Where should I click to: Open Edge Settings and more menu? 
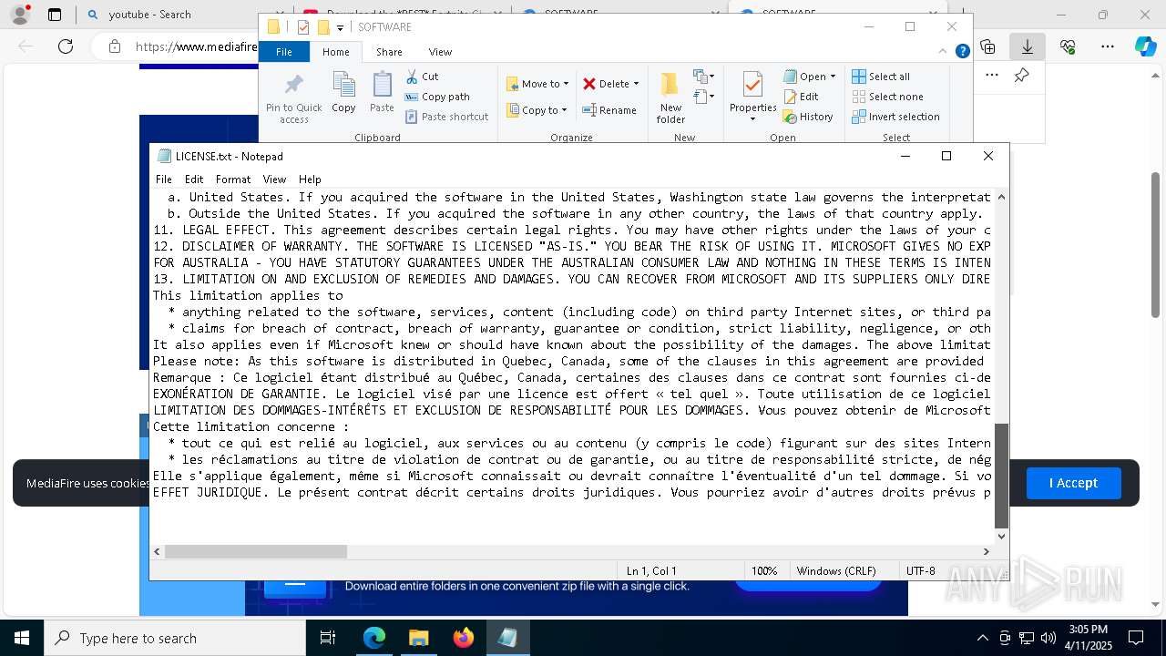click(x=1108, y=46)
